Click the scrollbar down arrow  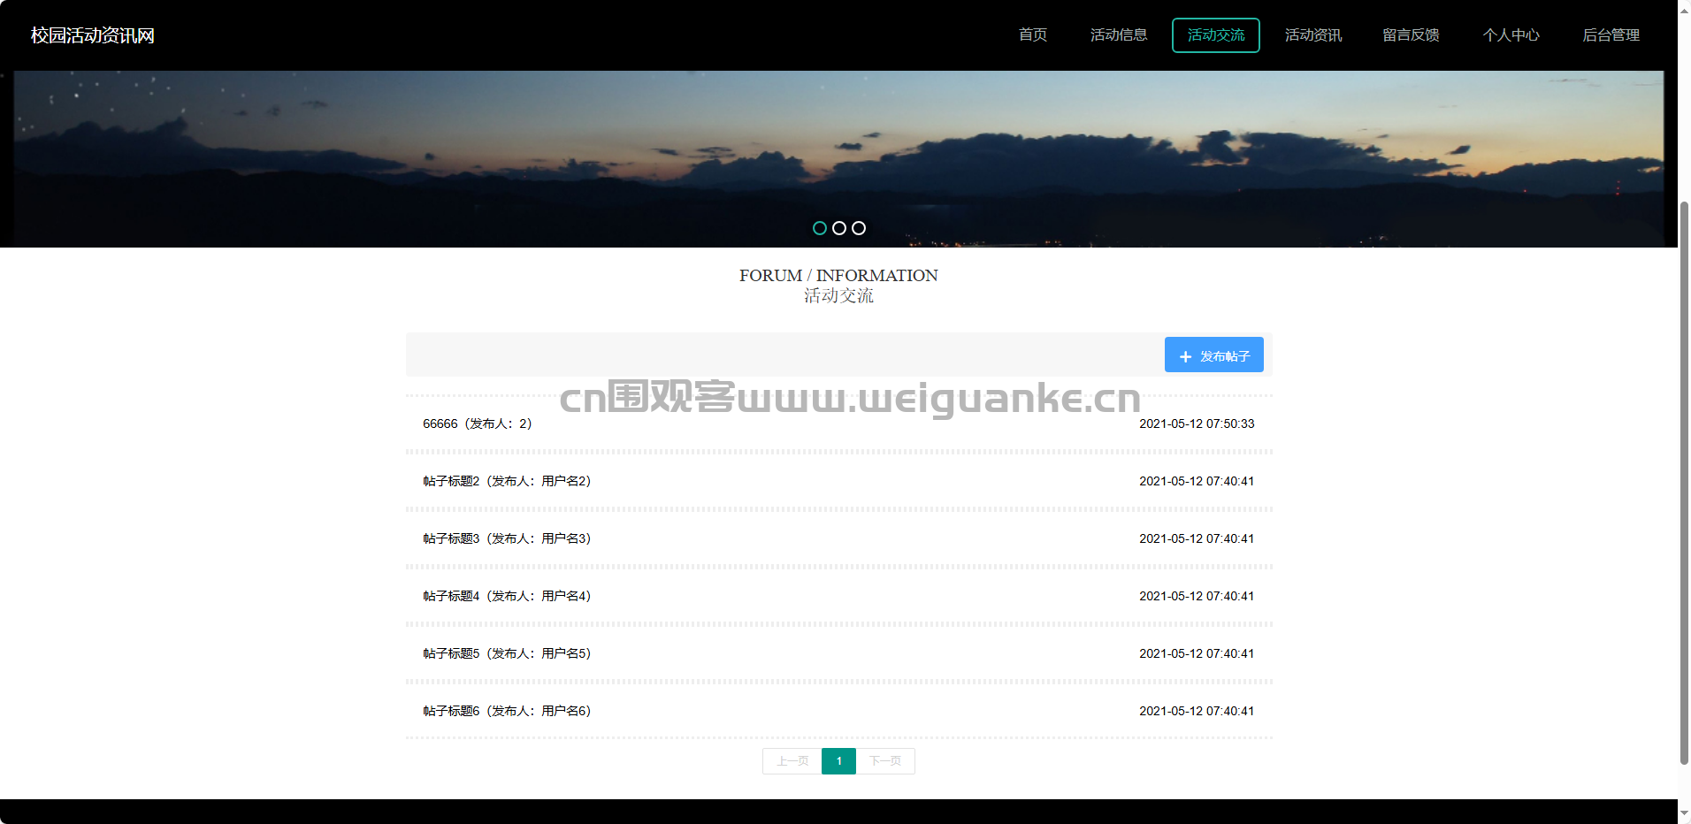pyautogui.click(x=1684, y=814)
